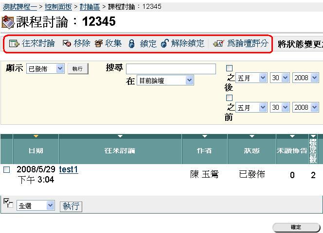Click the 搜尋 text input field
Image resolution: width=323 pixels, height=233 pixels.
[x=171, y=69]
